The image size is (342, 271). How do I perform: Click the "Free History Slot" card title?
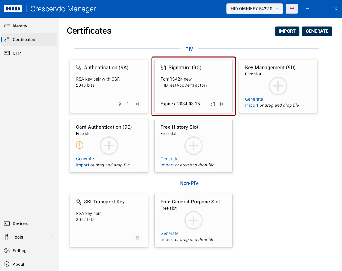click(180, 127)
